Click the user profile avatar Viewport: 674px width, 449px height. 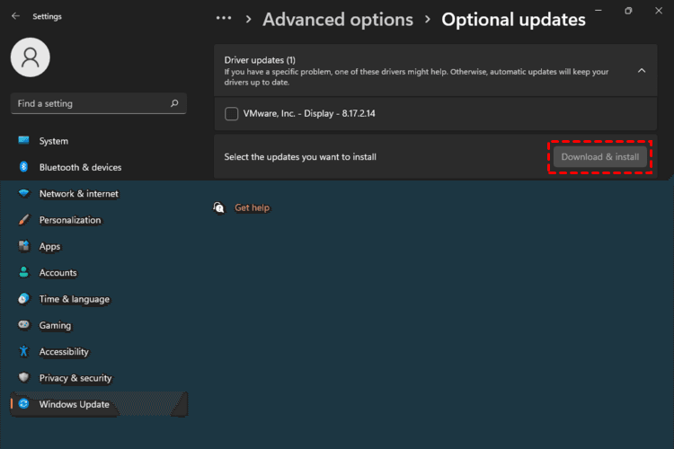tap(31, 57)
